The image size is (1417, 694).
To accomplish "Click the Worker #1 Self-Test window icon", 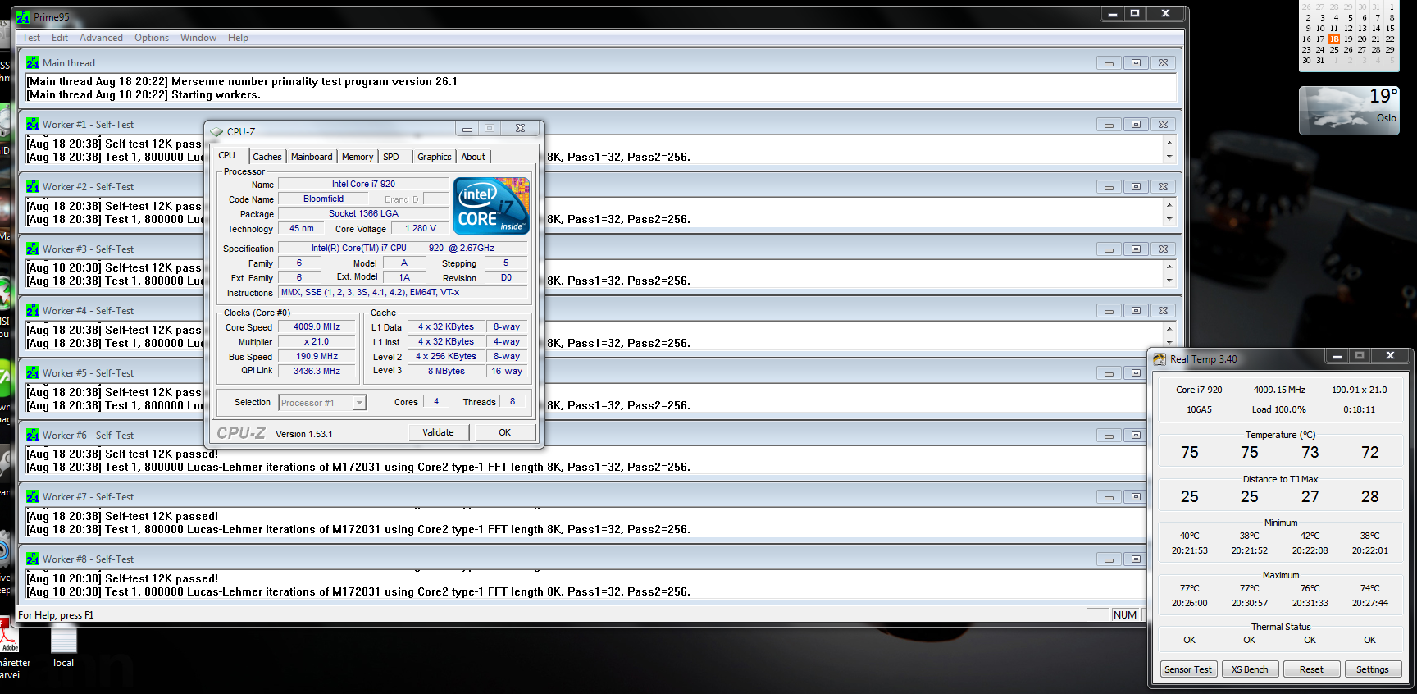I will (32, 124).
